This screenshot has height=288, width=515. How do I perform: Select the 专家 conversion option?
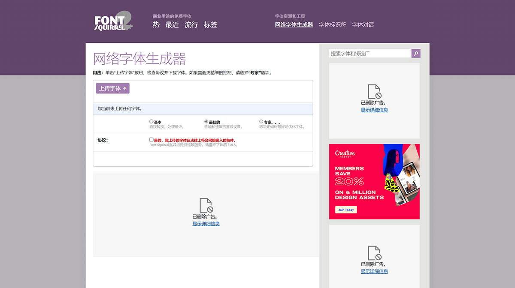coord(261,121)
